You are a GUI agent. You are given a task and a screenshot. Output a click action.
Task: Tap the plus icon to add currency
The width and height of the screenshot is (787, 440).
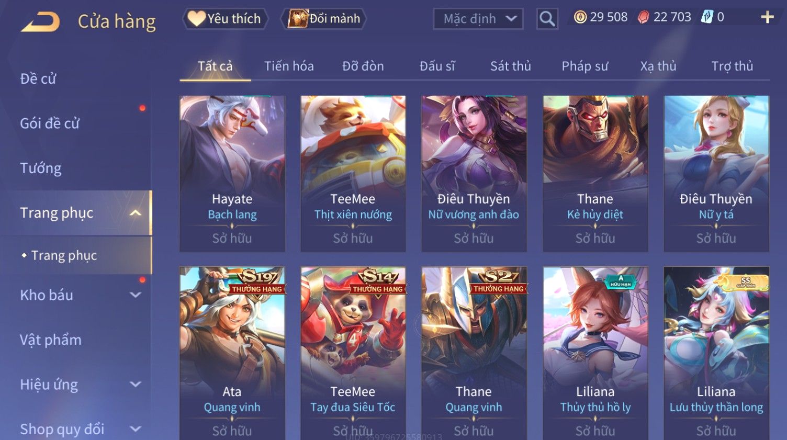click(767, 18)
